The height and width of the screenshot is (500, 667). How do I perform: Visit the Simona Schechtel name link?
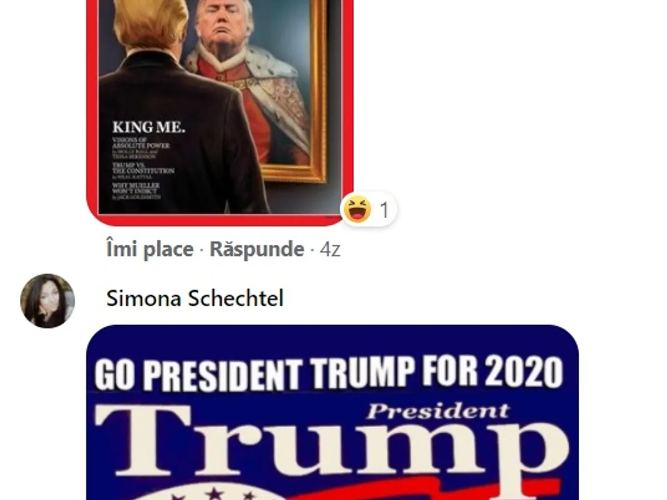tap(195, 298)
